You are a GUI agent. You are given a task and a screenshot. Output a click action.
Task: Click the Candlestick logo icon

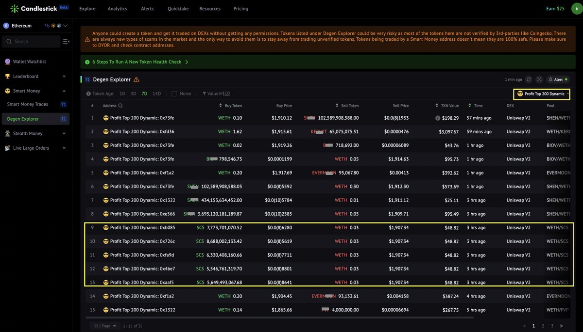[15, 9]
